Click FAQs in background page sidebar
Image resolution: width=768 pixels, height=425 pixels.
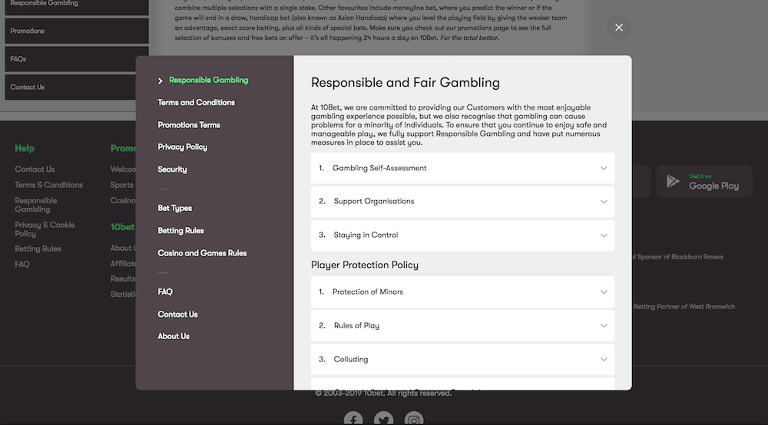[x=76, y=59]
